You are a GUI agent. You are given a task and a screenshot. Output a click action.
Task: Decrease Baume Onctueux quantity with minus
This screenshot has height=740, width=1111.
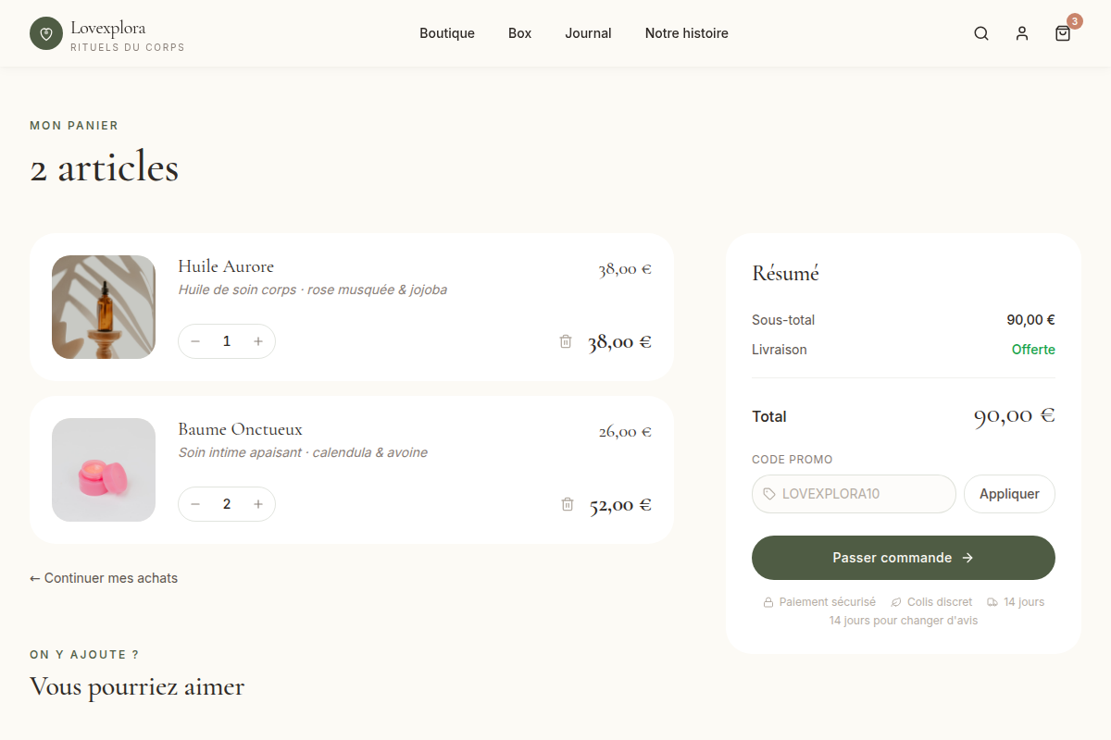pos(195,504)
